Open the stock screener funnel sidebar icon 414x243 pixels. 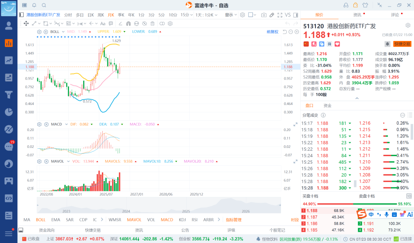click(x=9, y=95)
